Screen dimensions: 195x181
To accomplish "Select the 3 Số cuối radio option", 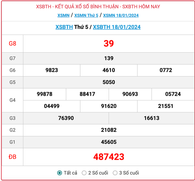I will [x=115, y=173].
